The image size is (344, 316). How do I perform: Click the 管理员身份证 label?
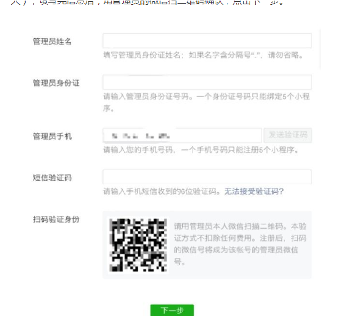[x=56, y=83]
